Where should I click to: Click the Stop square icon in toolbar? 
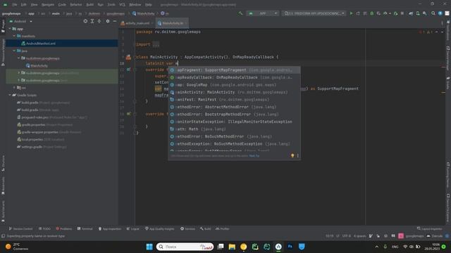[x=402, y=13]
